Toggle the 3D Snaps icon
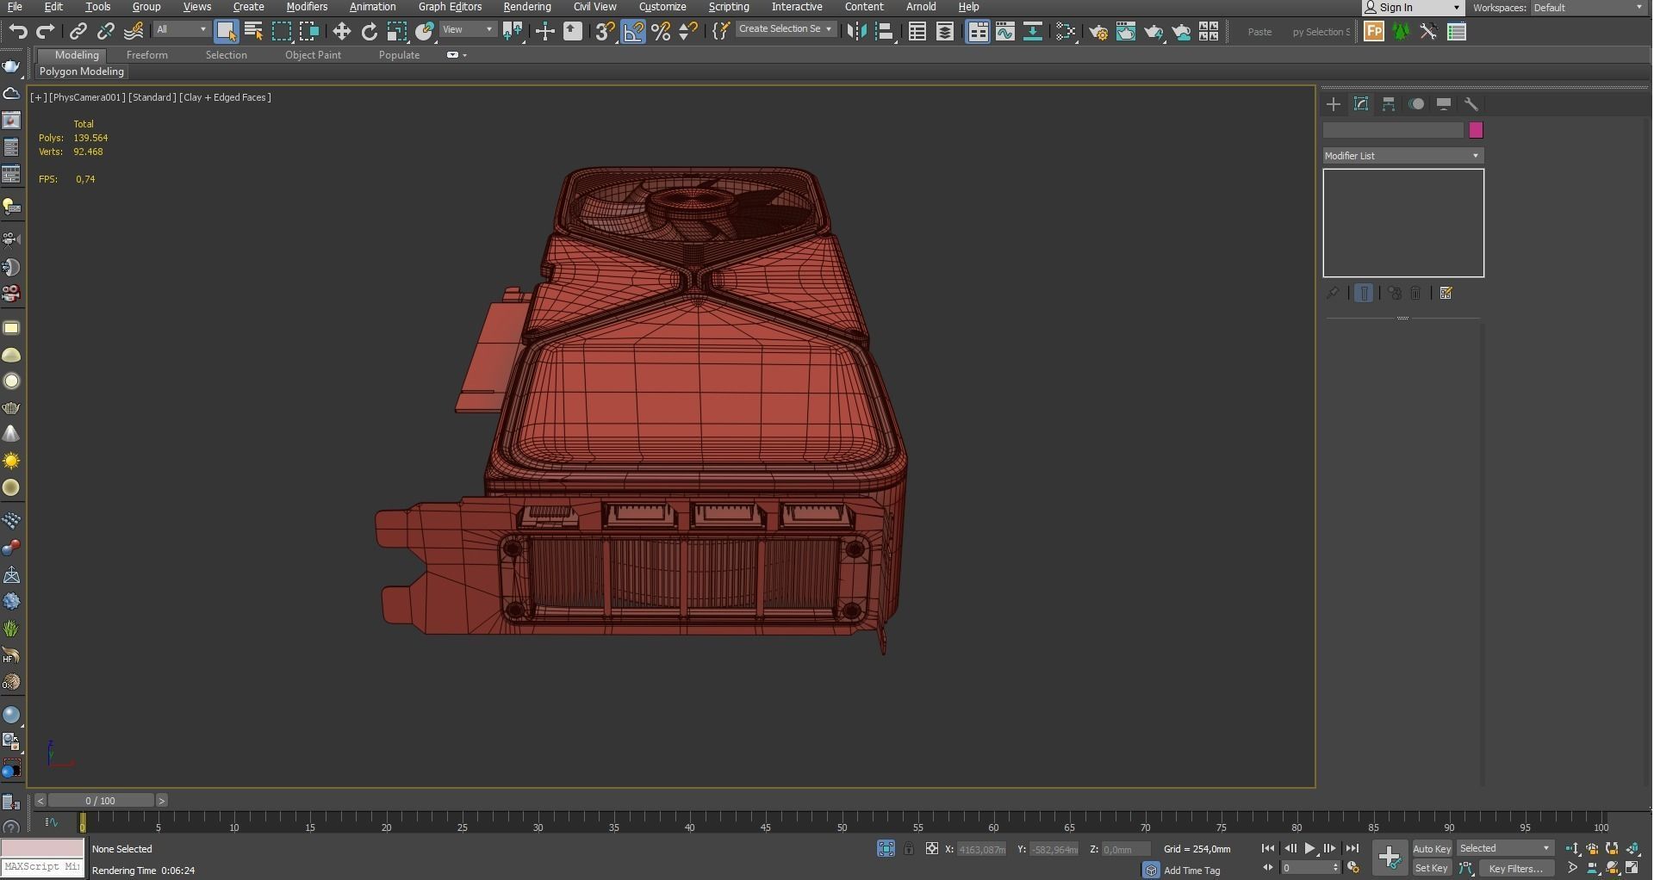The image size is (1654, 880). 605,32
